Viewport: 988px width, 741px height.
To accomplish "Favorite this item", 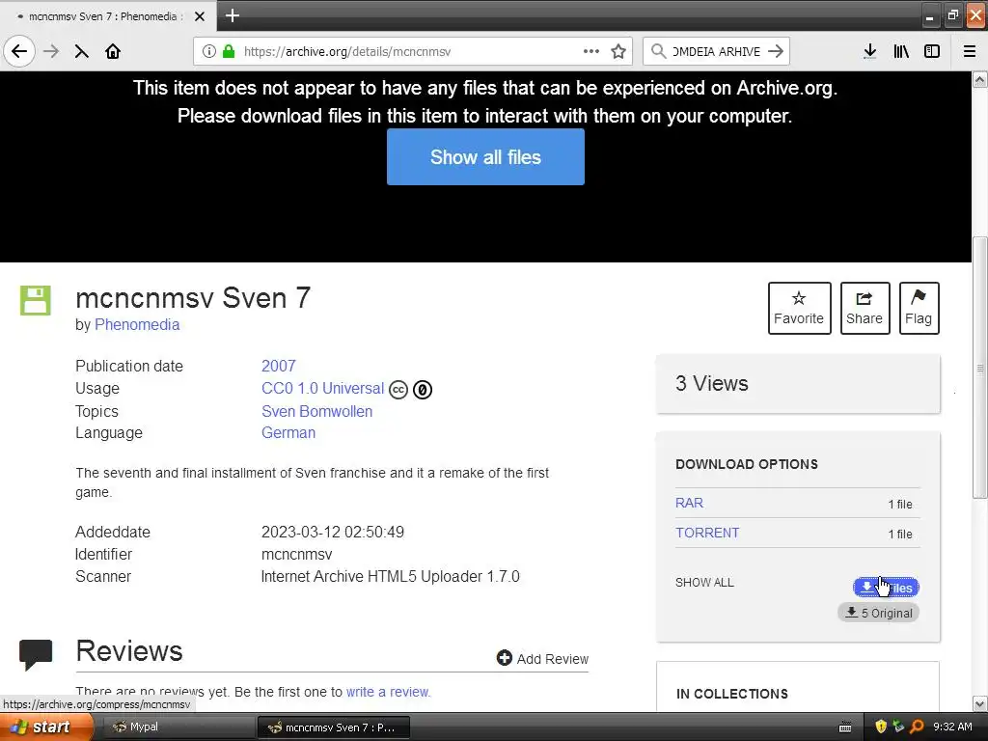I will (799, 308).
